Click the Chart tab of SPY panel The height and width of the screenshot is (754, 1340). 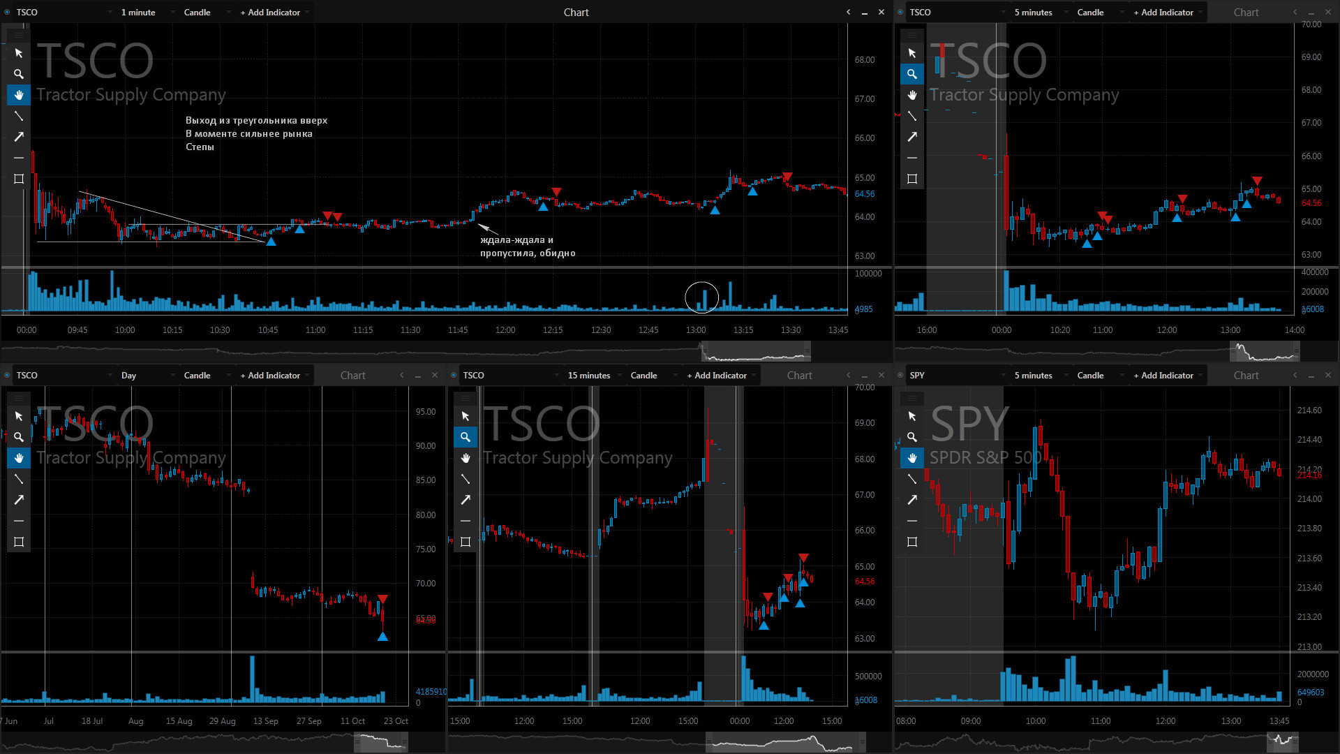pos(1246,375)
